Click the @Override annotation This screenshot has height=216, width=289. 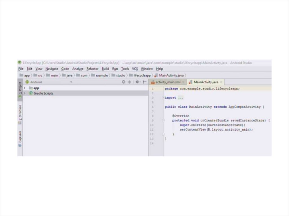181,116
